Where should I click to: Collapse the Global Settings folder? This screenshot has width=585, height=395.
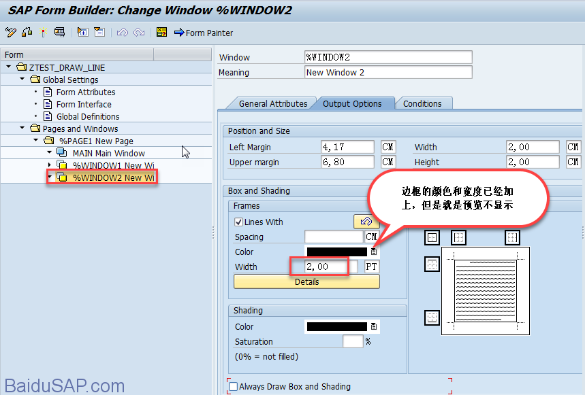coord(22,80)
